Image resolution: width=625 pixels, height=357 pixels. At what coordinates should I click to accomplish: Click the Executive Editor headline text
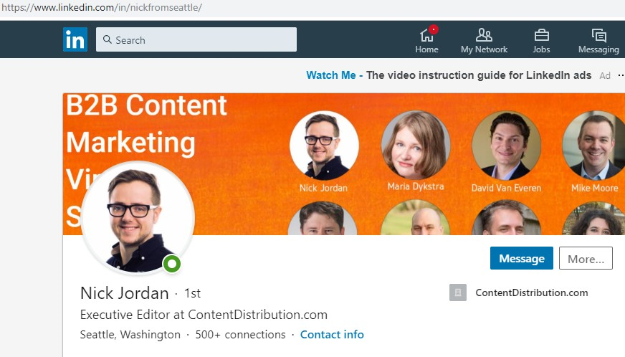[x=204, y=315]
